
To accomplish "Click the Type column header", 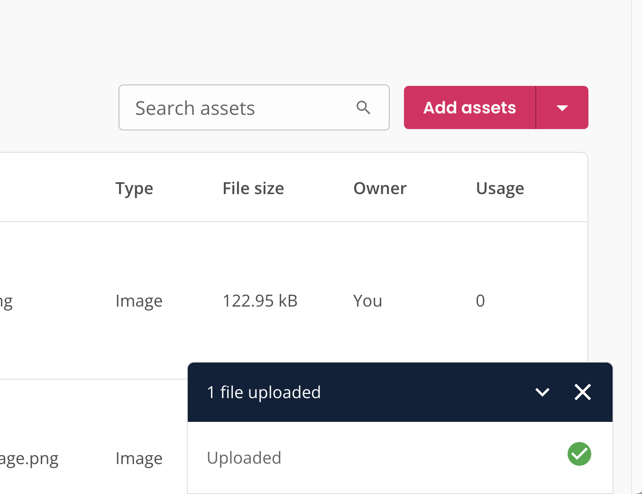I will (x=134, y=189).
